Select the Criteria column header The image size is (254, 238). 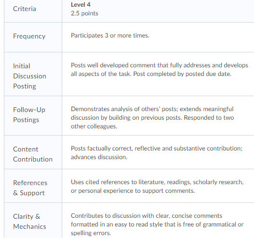pos(25,9)
